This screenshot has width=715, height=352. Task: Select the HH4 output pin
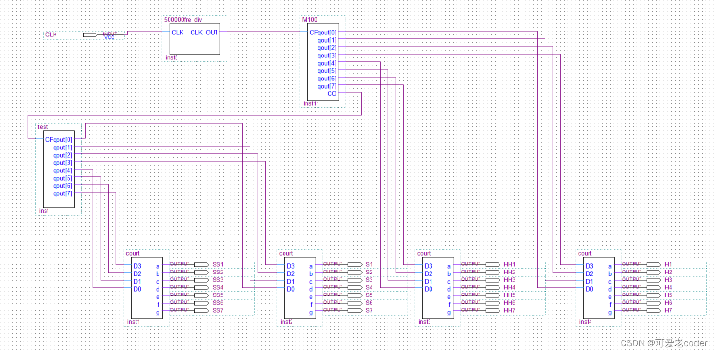pyautogui.click(x=493, y=287)
